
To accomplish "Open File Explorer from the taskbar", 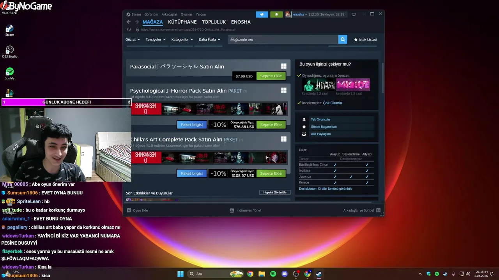I will pyautogui.click(x=262, y=274).
